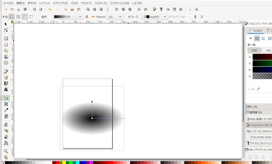This screenshot has width=272, height=164.
Task: Select the Rectangle tool
Action: [x=6, y=38]
